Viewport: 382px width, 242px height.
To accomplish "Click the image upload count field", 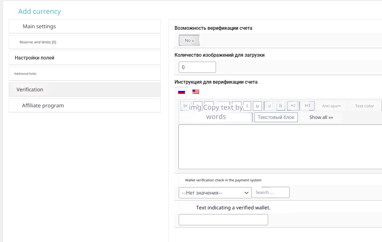I will pyautogui.click(x=197, y=67).
